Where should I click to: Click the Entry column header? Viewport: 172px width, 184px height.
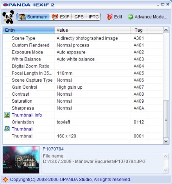tap(29, 30)
